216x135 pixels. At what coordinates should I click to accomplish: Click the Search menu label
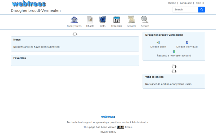click(x=145, y=26)
